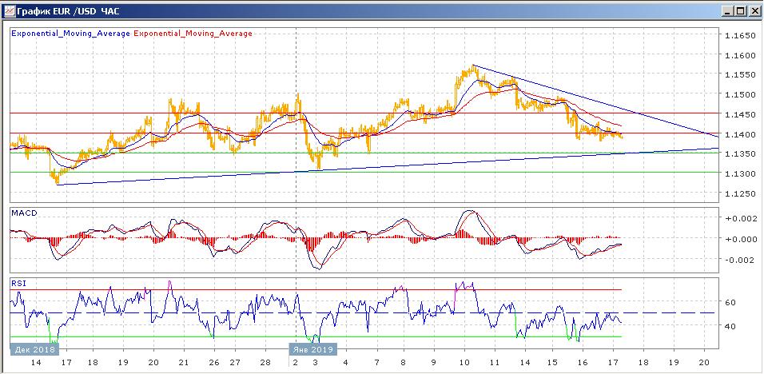The height and width of the screenshot is (374, 764).
Task: Click the -0.002 MACD scale value
Action: [740, 260]
